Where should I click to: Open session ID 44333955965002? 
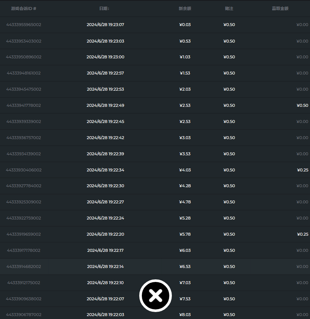tap(24, 25)
